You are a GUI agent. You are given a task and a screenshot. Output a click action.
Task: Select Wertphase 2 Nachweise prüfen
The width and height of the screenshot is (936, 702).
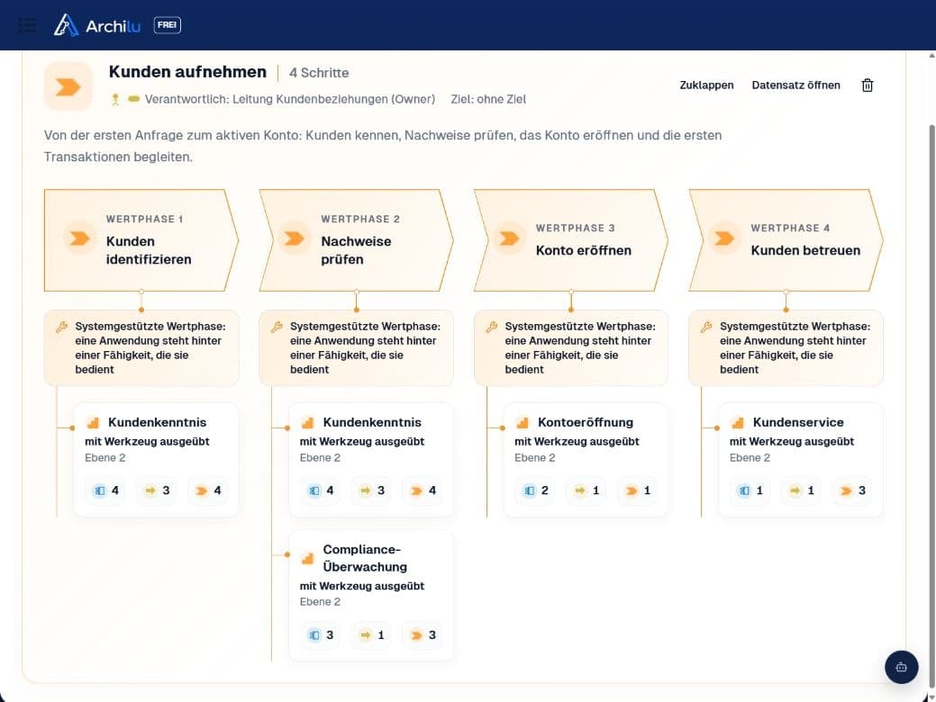point(357,240)
